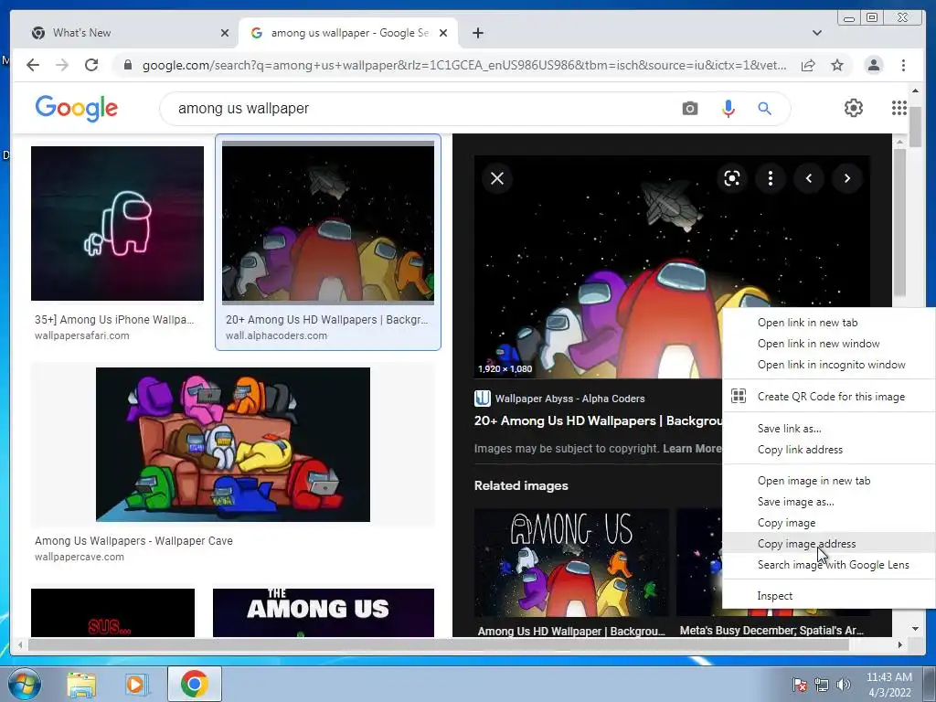Screen dimensions: 936x702
Task: Open a new tab with plus button
Action: coord(478,33)
